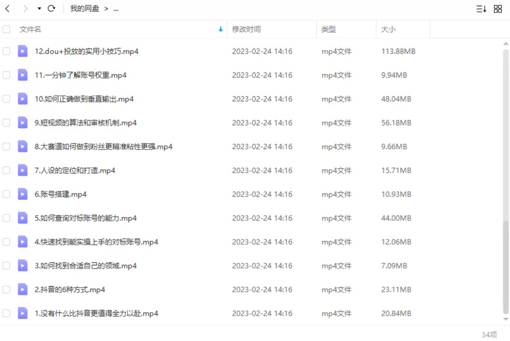This screenshot has height=341, width=510.
Task: Click the scrollbar up arrow
Action: (506, 43)
